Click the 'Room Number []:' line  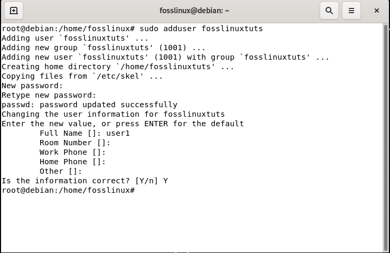click(x=75, y=143)
